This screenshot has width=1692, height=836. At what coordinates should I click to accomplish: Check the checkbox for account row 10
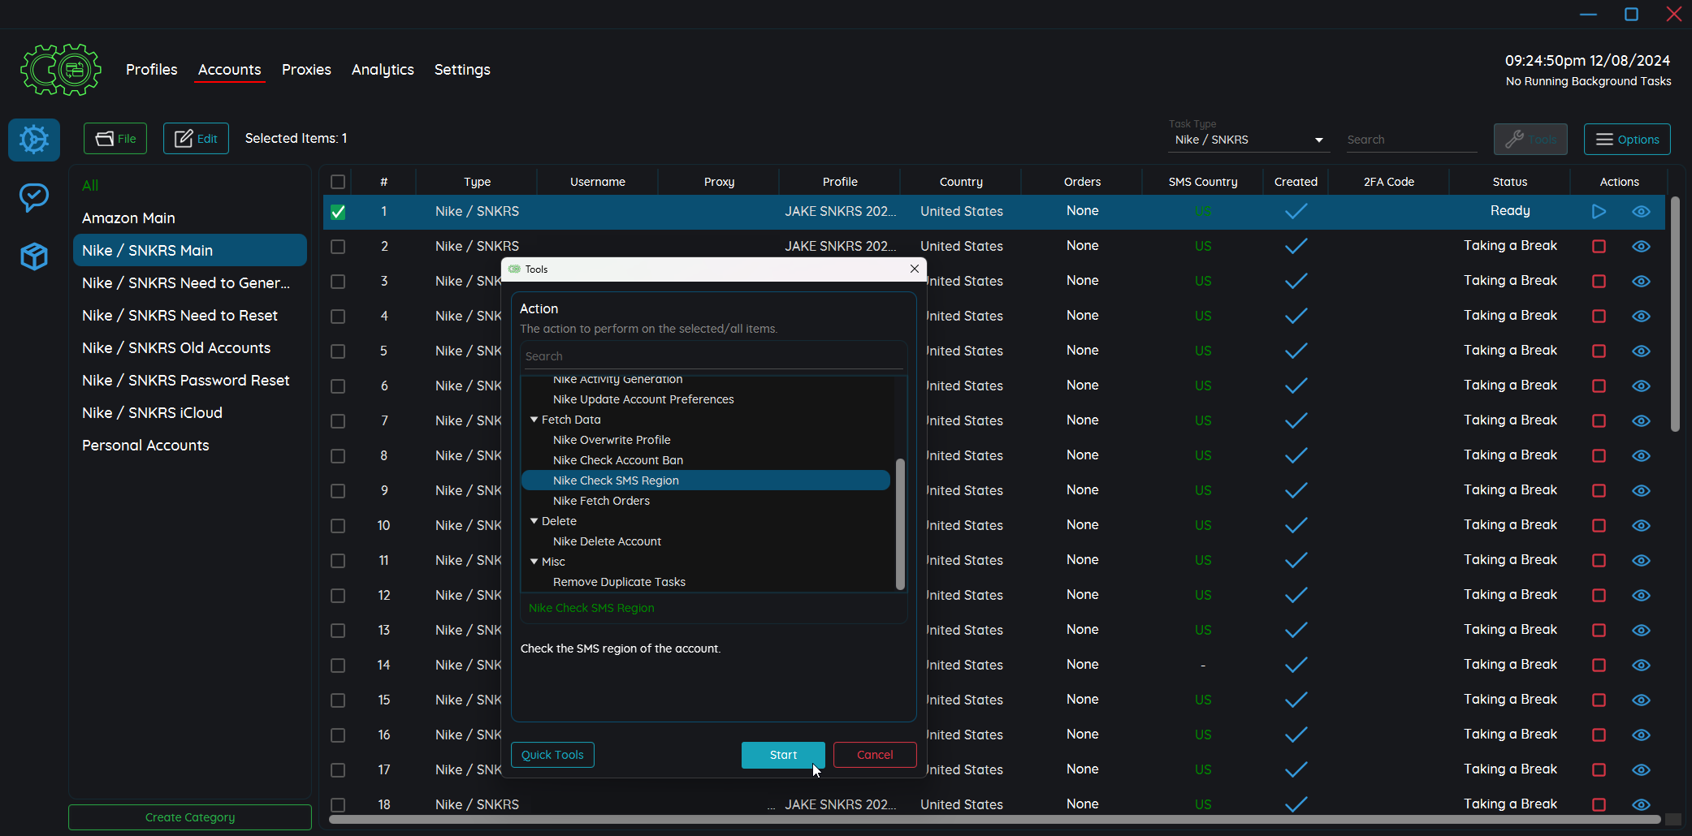pos(338,526)
